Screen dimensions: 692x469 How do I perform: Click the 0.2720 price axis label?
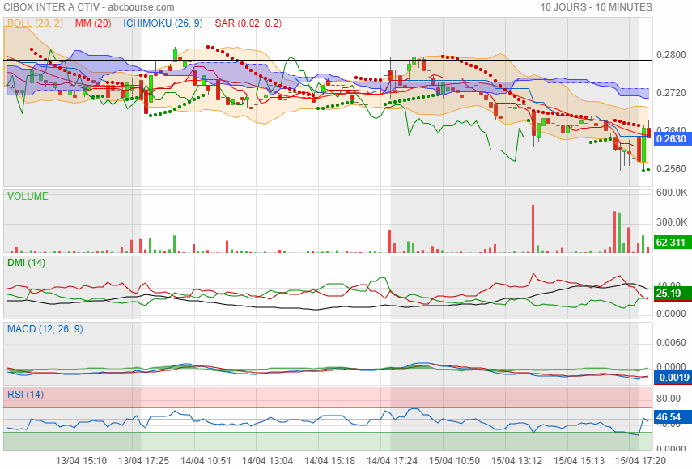pos(671,93)
